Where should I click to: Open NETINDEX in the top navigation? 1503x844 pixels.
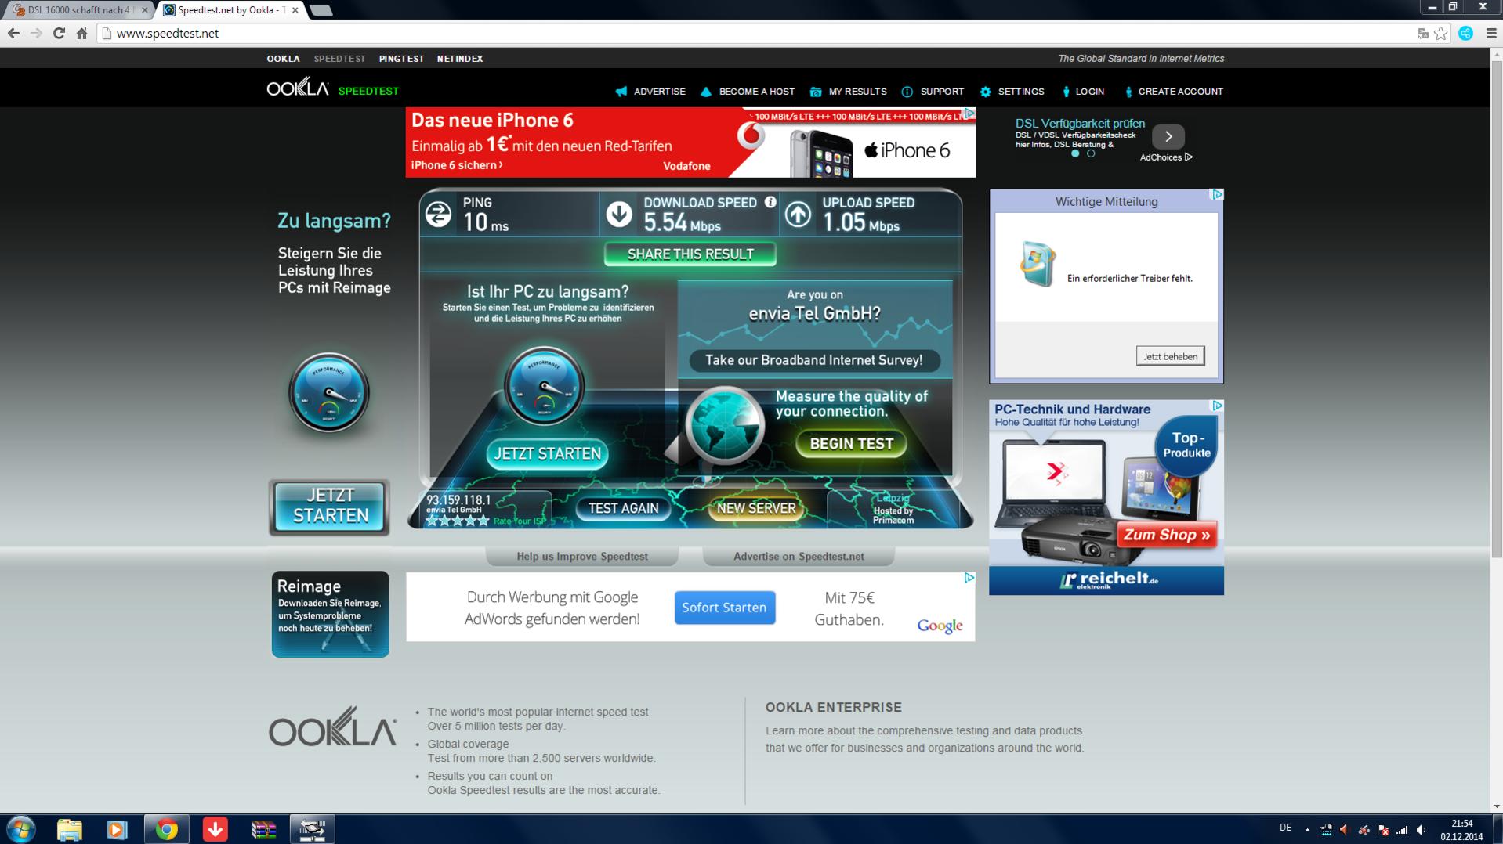click(460, 59)
